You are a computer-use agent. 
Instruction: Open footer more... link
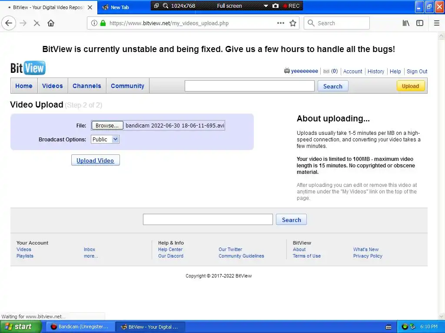(91, 256)
